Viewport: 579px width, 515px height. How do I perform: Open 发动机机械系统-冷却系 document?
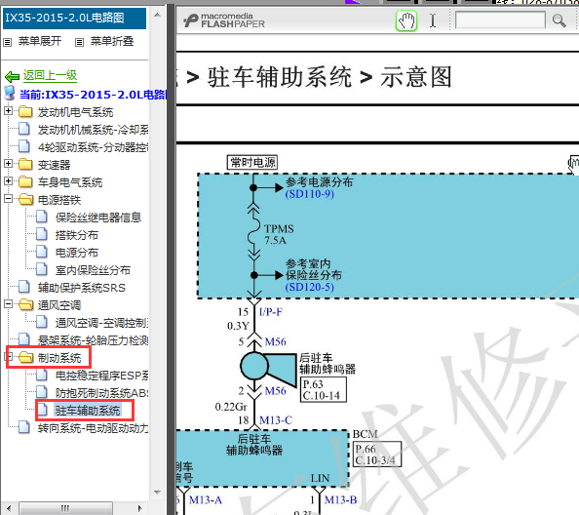pos(93,130)
